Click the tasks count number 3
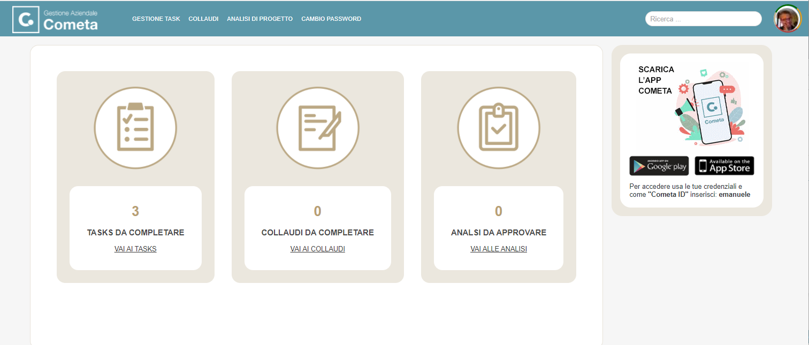 coord(135,211)
